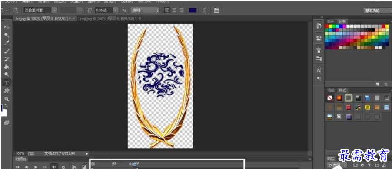Open the Brush Presets panel icon
392x169 pixels.
point(319,59)
